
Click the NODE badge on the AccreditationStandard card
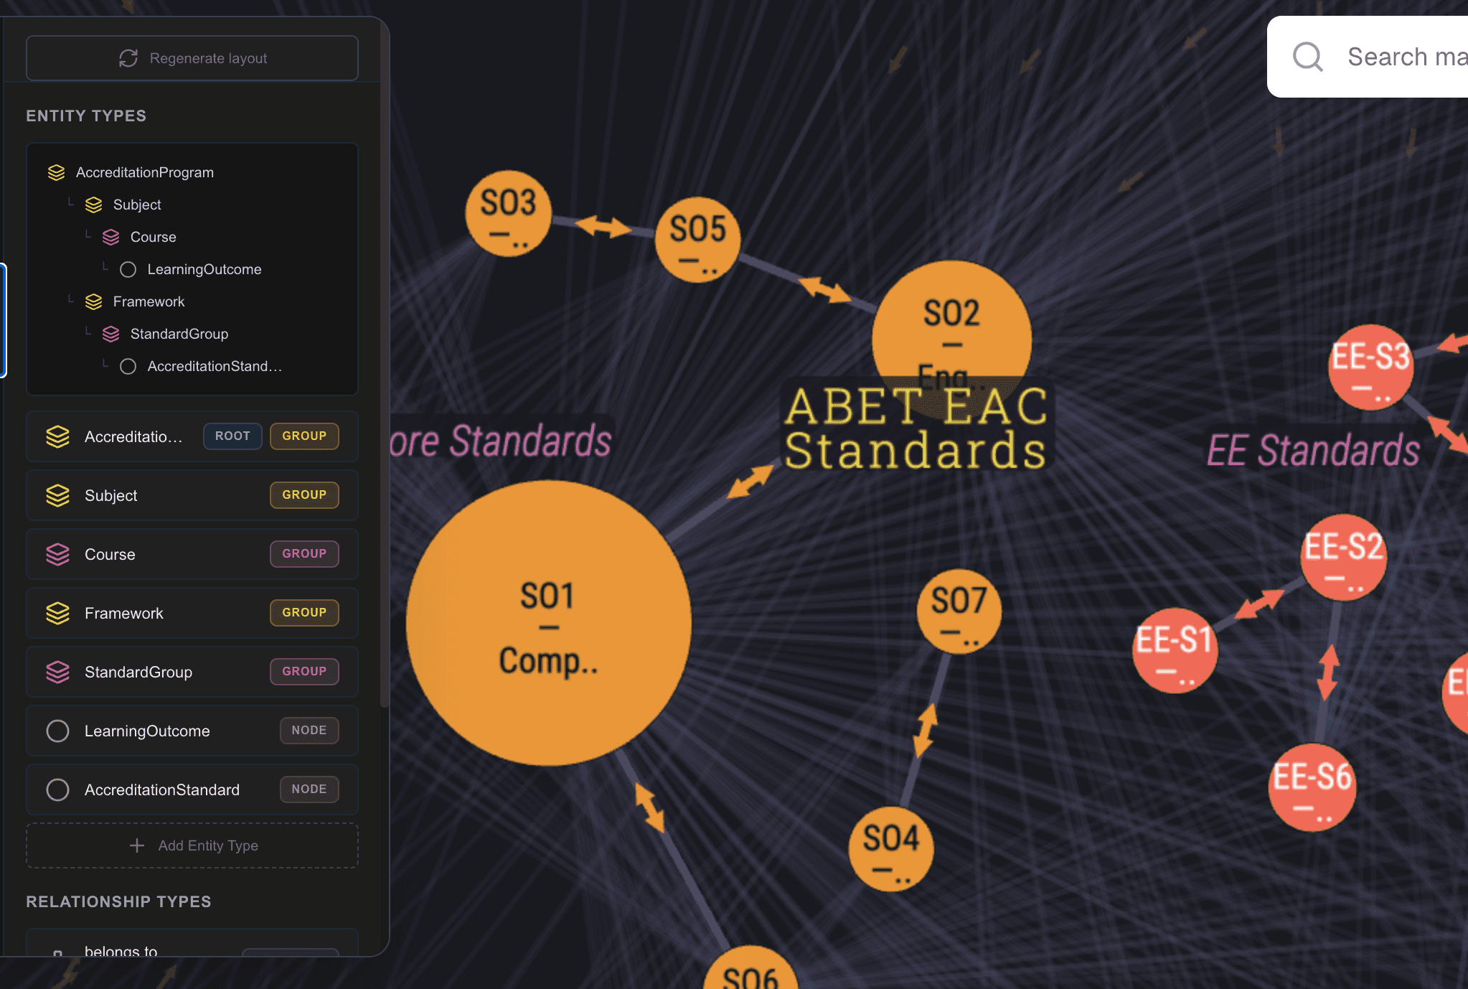(309, 789)
